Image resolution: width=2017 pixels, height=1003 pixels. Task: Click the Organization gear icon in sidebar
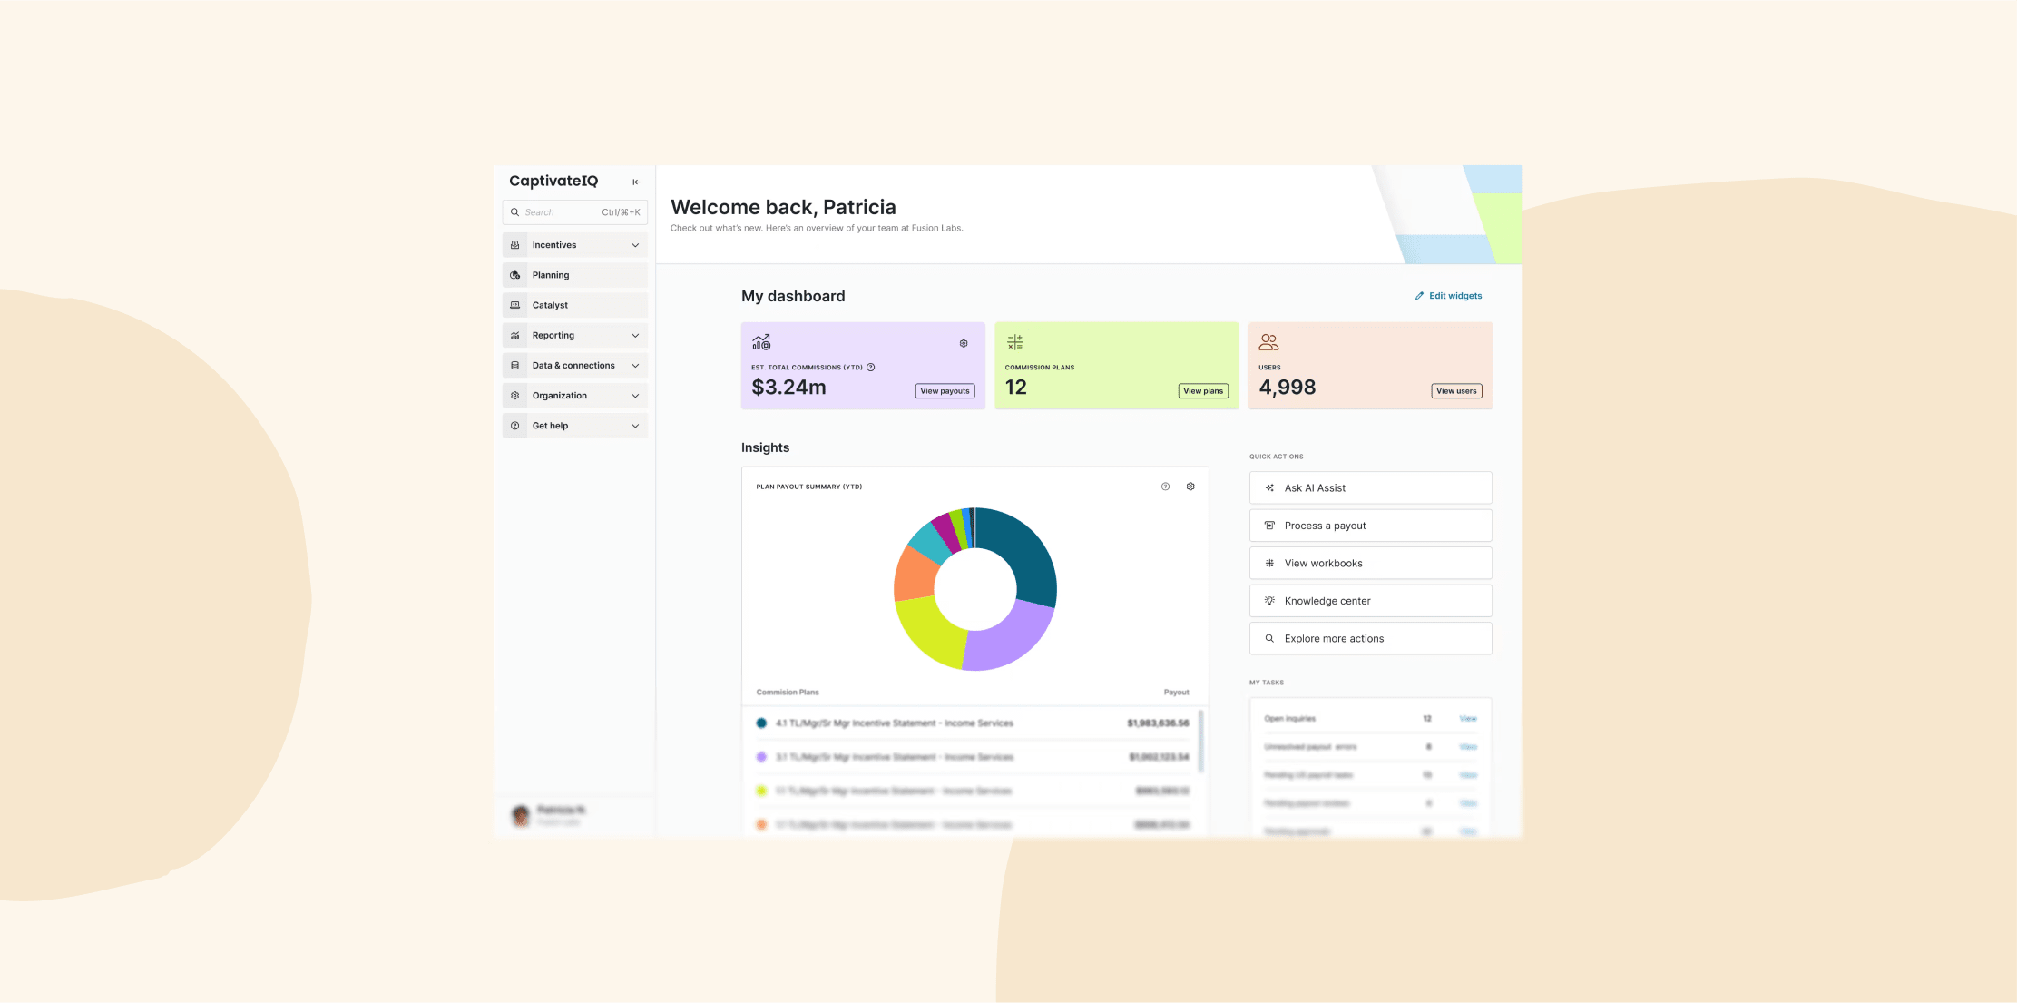[x=515, y=396]
